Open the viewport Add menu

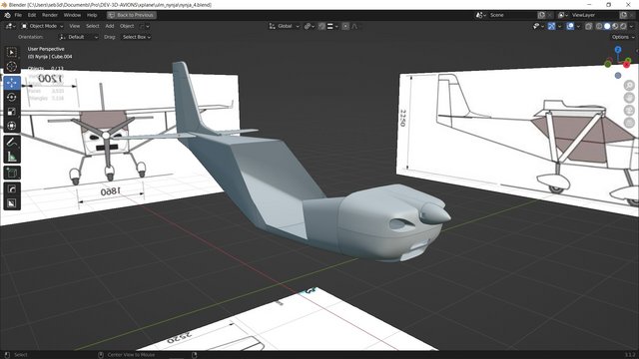(110, 26)
